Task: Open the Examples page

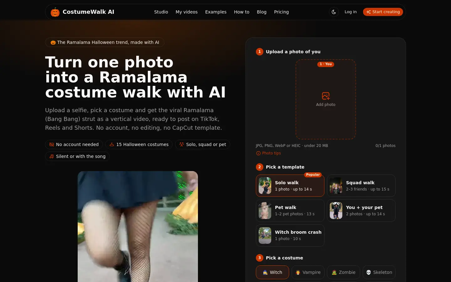Action: tap(216, 12)
